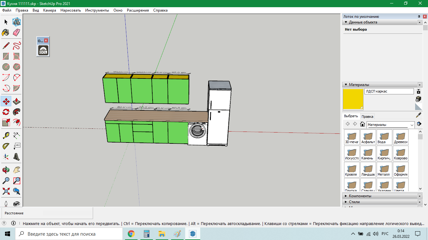Open the Расширения menu

coord(138,10)
